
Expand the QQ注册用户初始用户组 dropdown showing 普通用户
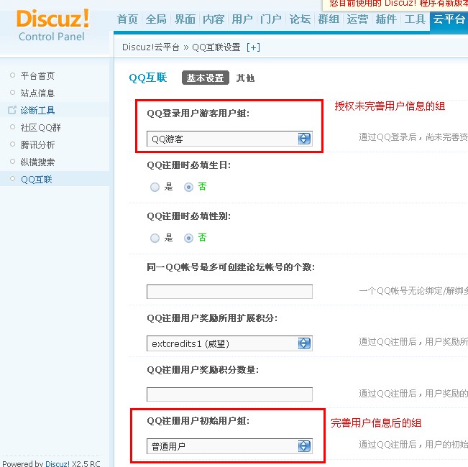coord(229,446)
